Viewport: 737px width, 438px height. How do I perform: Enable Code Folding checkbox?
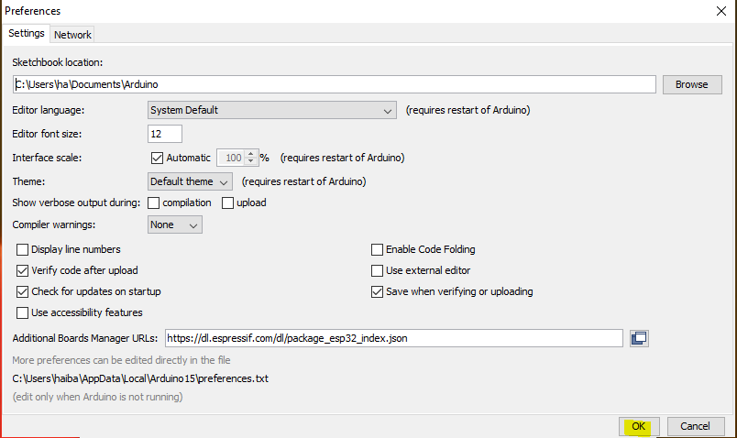[377, 249]
